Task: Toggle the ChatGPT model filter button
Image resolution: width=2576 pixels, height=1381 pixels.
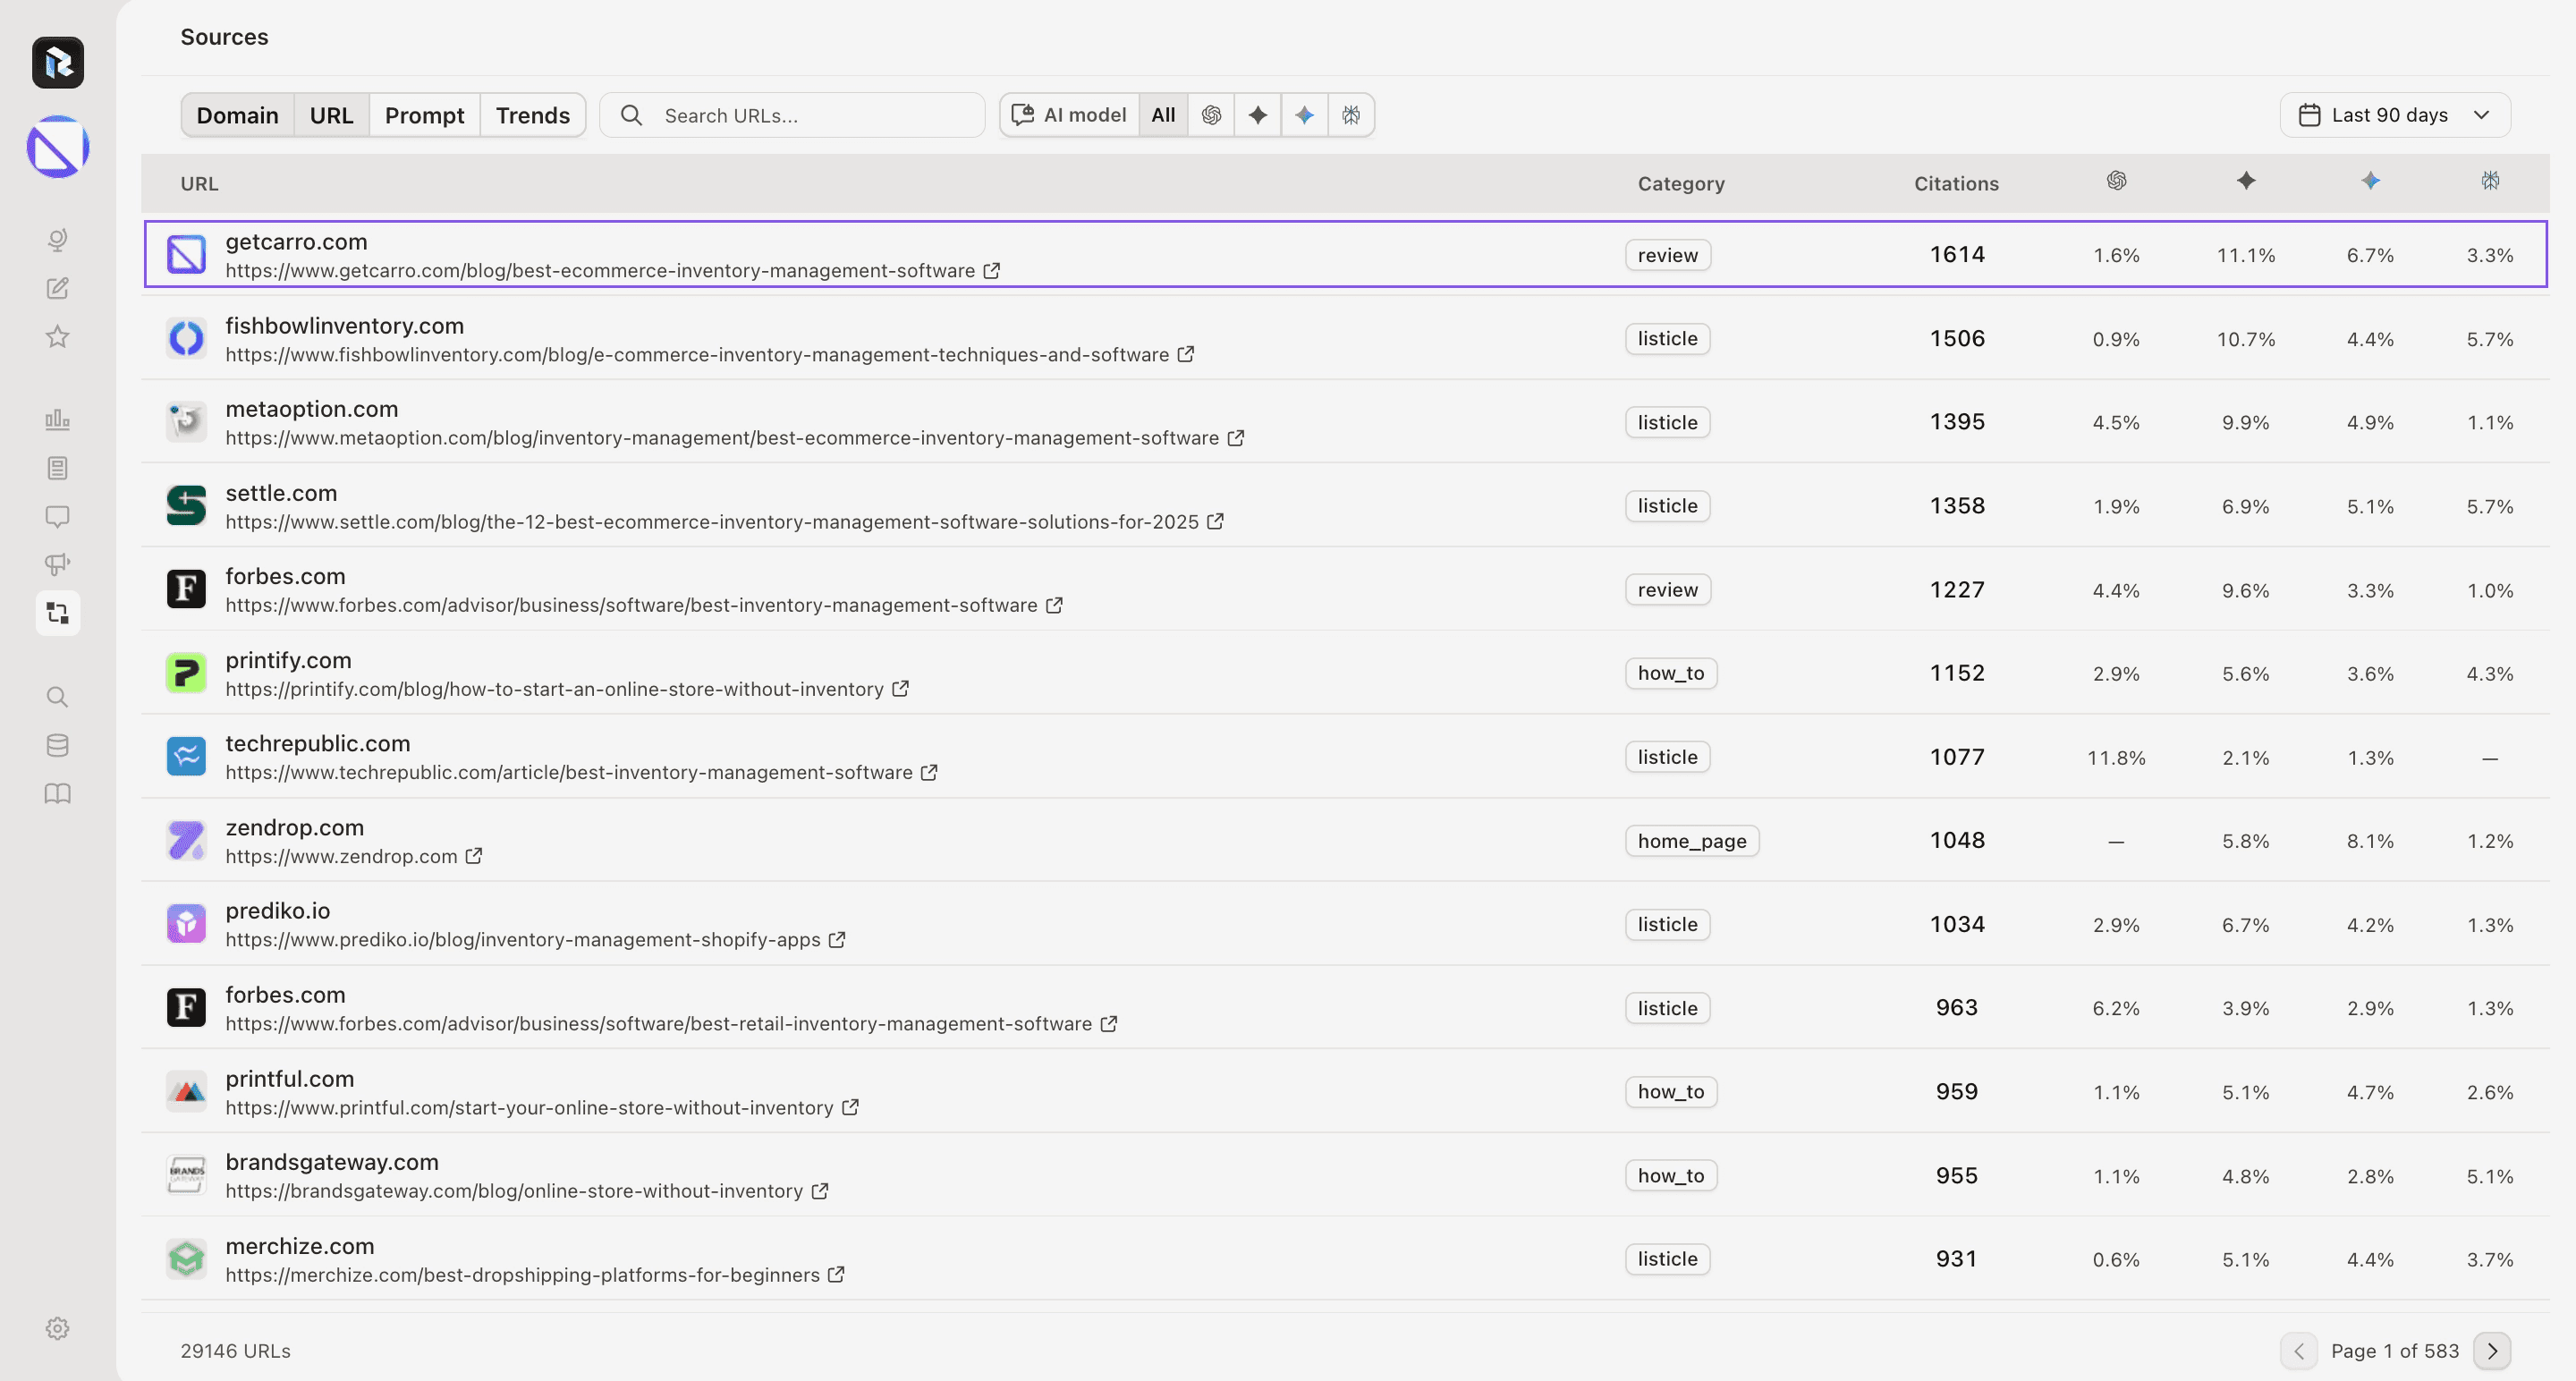Action: [x=1211, y=115]
